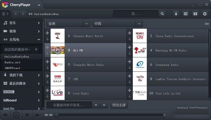Viewport: 211px width, 120px height.
Task: Download Nanchang My FM Radio station
Action: [130, 54]
